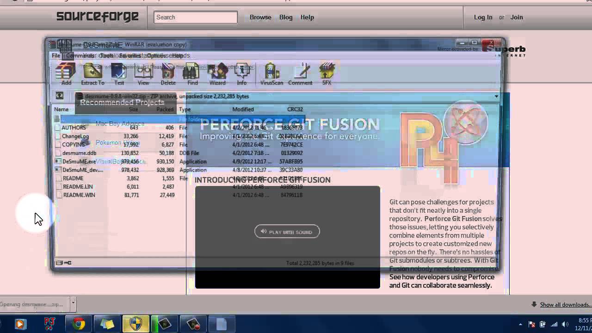Click the network signal tray icon
The height and width of the screenshot is (333, 592).
(554, 324)
